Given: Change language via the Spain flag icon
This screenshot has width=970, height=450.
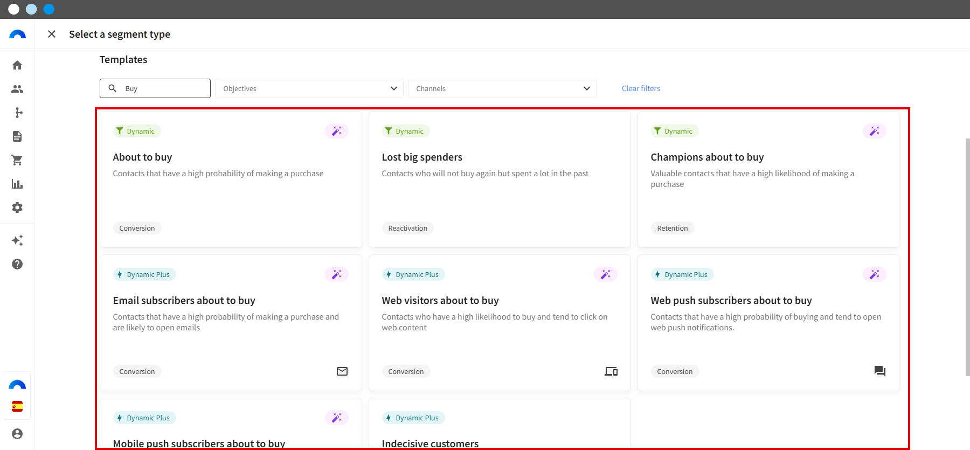Looking at the screenshot, I should [17, 406].
